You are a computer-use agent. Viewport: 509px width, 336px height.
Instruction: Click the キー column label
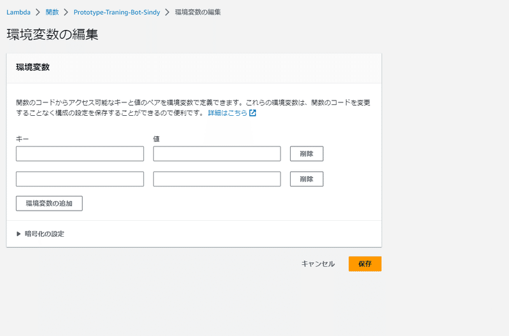pyautogui.click(x=22, y=139)
